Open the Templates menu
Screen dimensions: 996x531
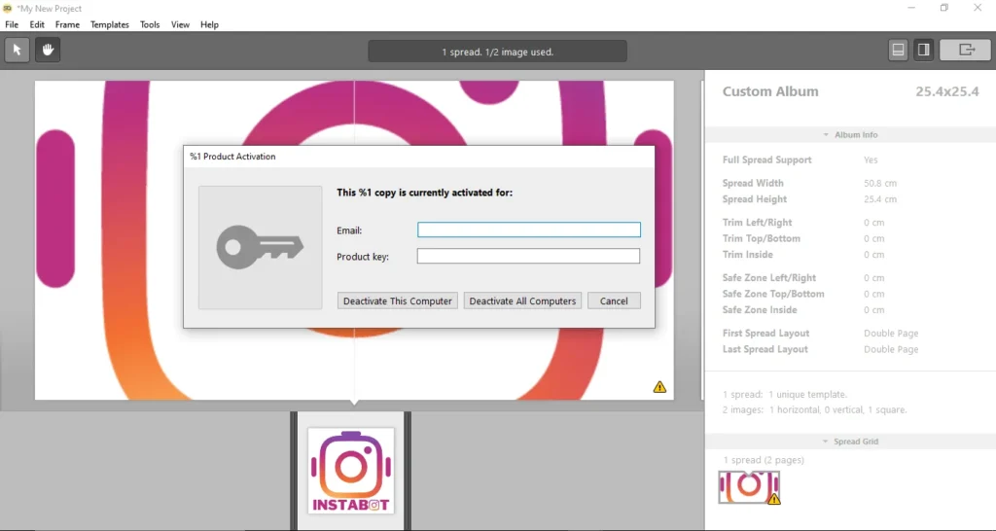click(109, 24)
